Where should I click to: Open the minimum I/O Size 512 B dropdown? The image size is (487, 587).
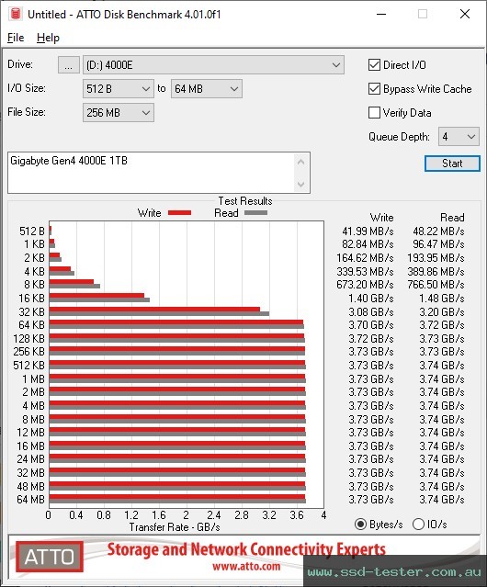point(119,89)
